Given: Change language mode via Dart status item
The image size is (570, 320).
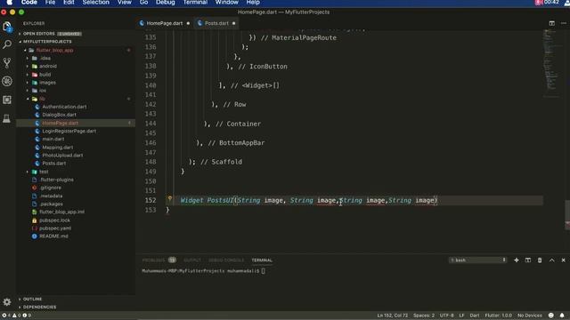Looking at the screenshot, I should (x=475, y=316).
